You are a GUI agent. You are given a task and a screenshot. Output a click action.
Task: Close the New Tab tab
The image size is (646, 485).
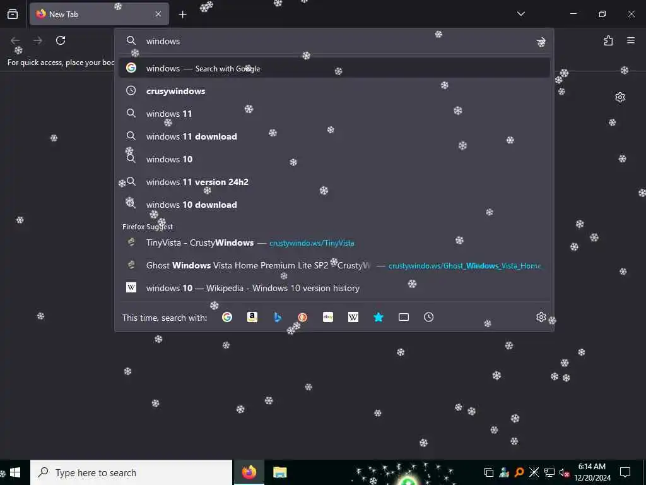point(158,14)
